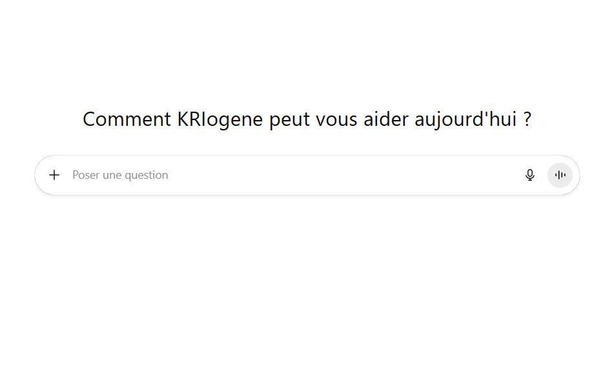The image size is (614, 375).
Task: Tap the microphone beside the waveform button
Action: (530, 175)
